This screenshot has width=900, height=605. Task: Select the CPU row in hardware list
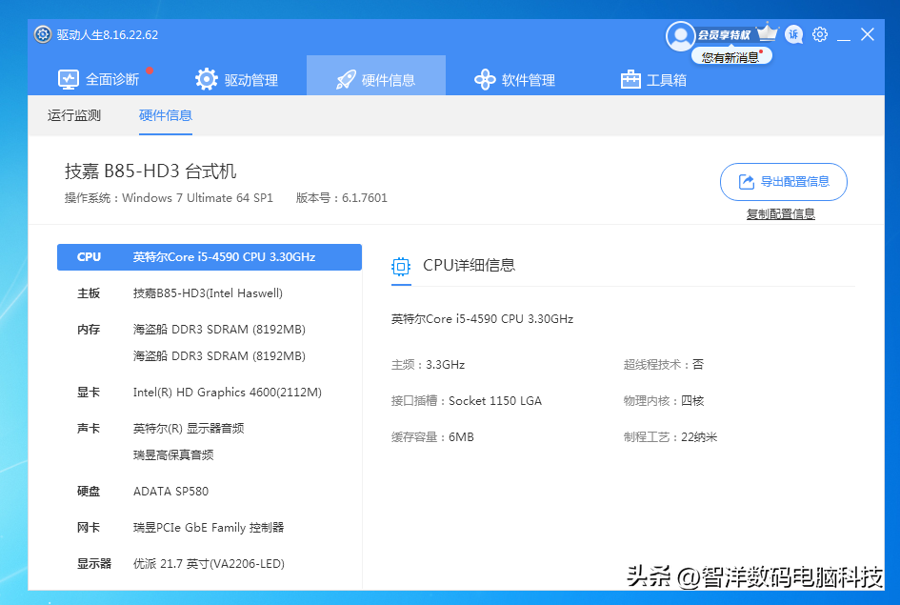[x=210, y=257]
